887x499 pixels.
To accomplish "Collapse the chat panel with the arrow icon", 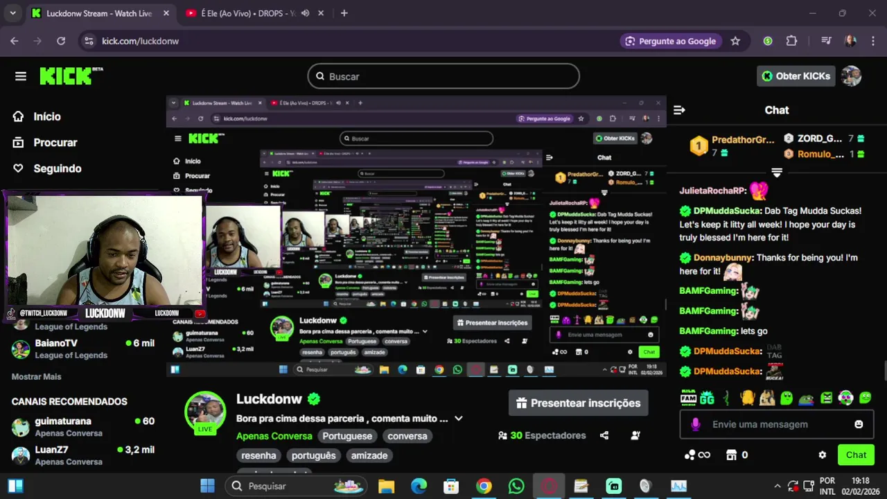I will [679, 110].
